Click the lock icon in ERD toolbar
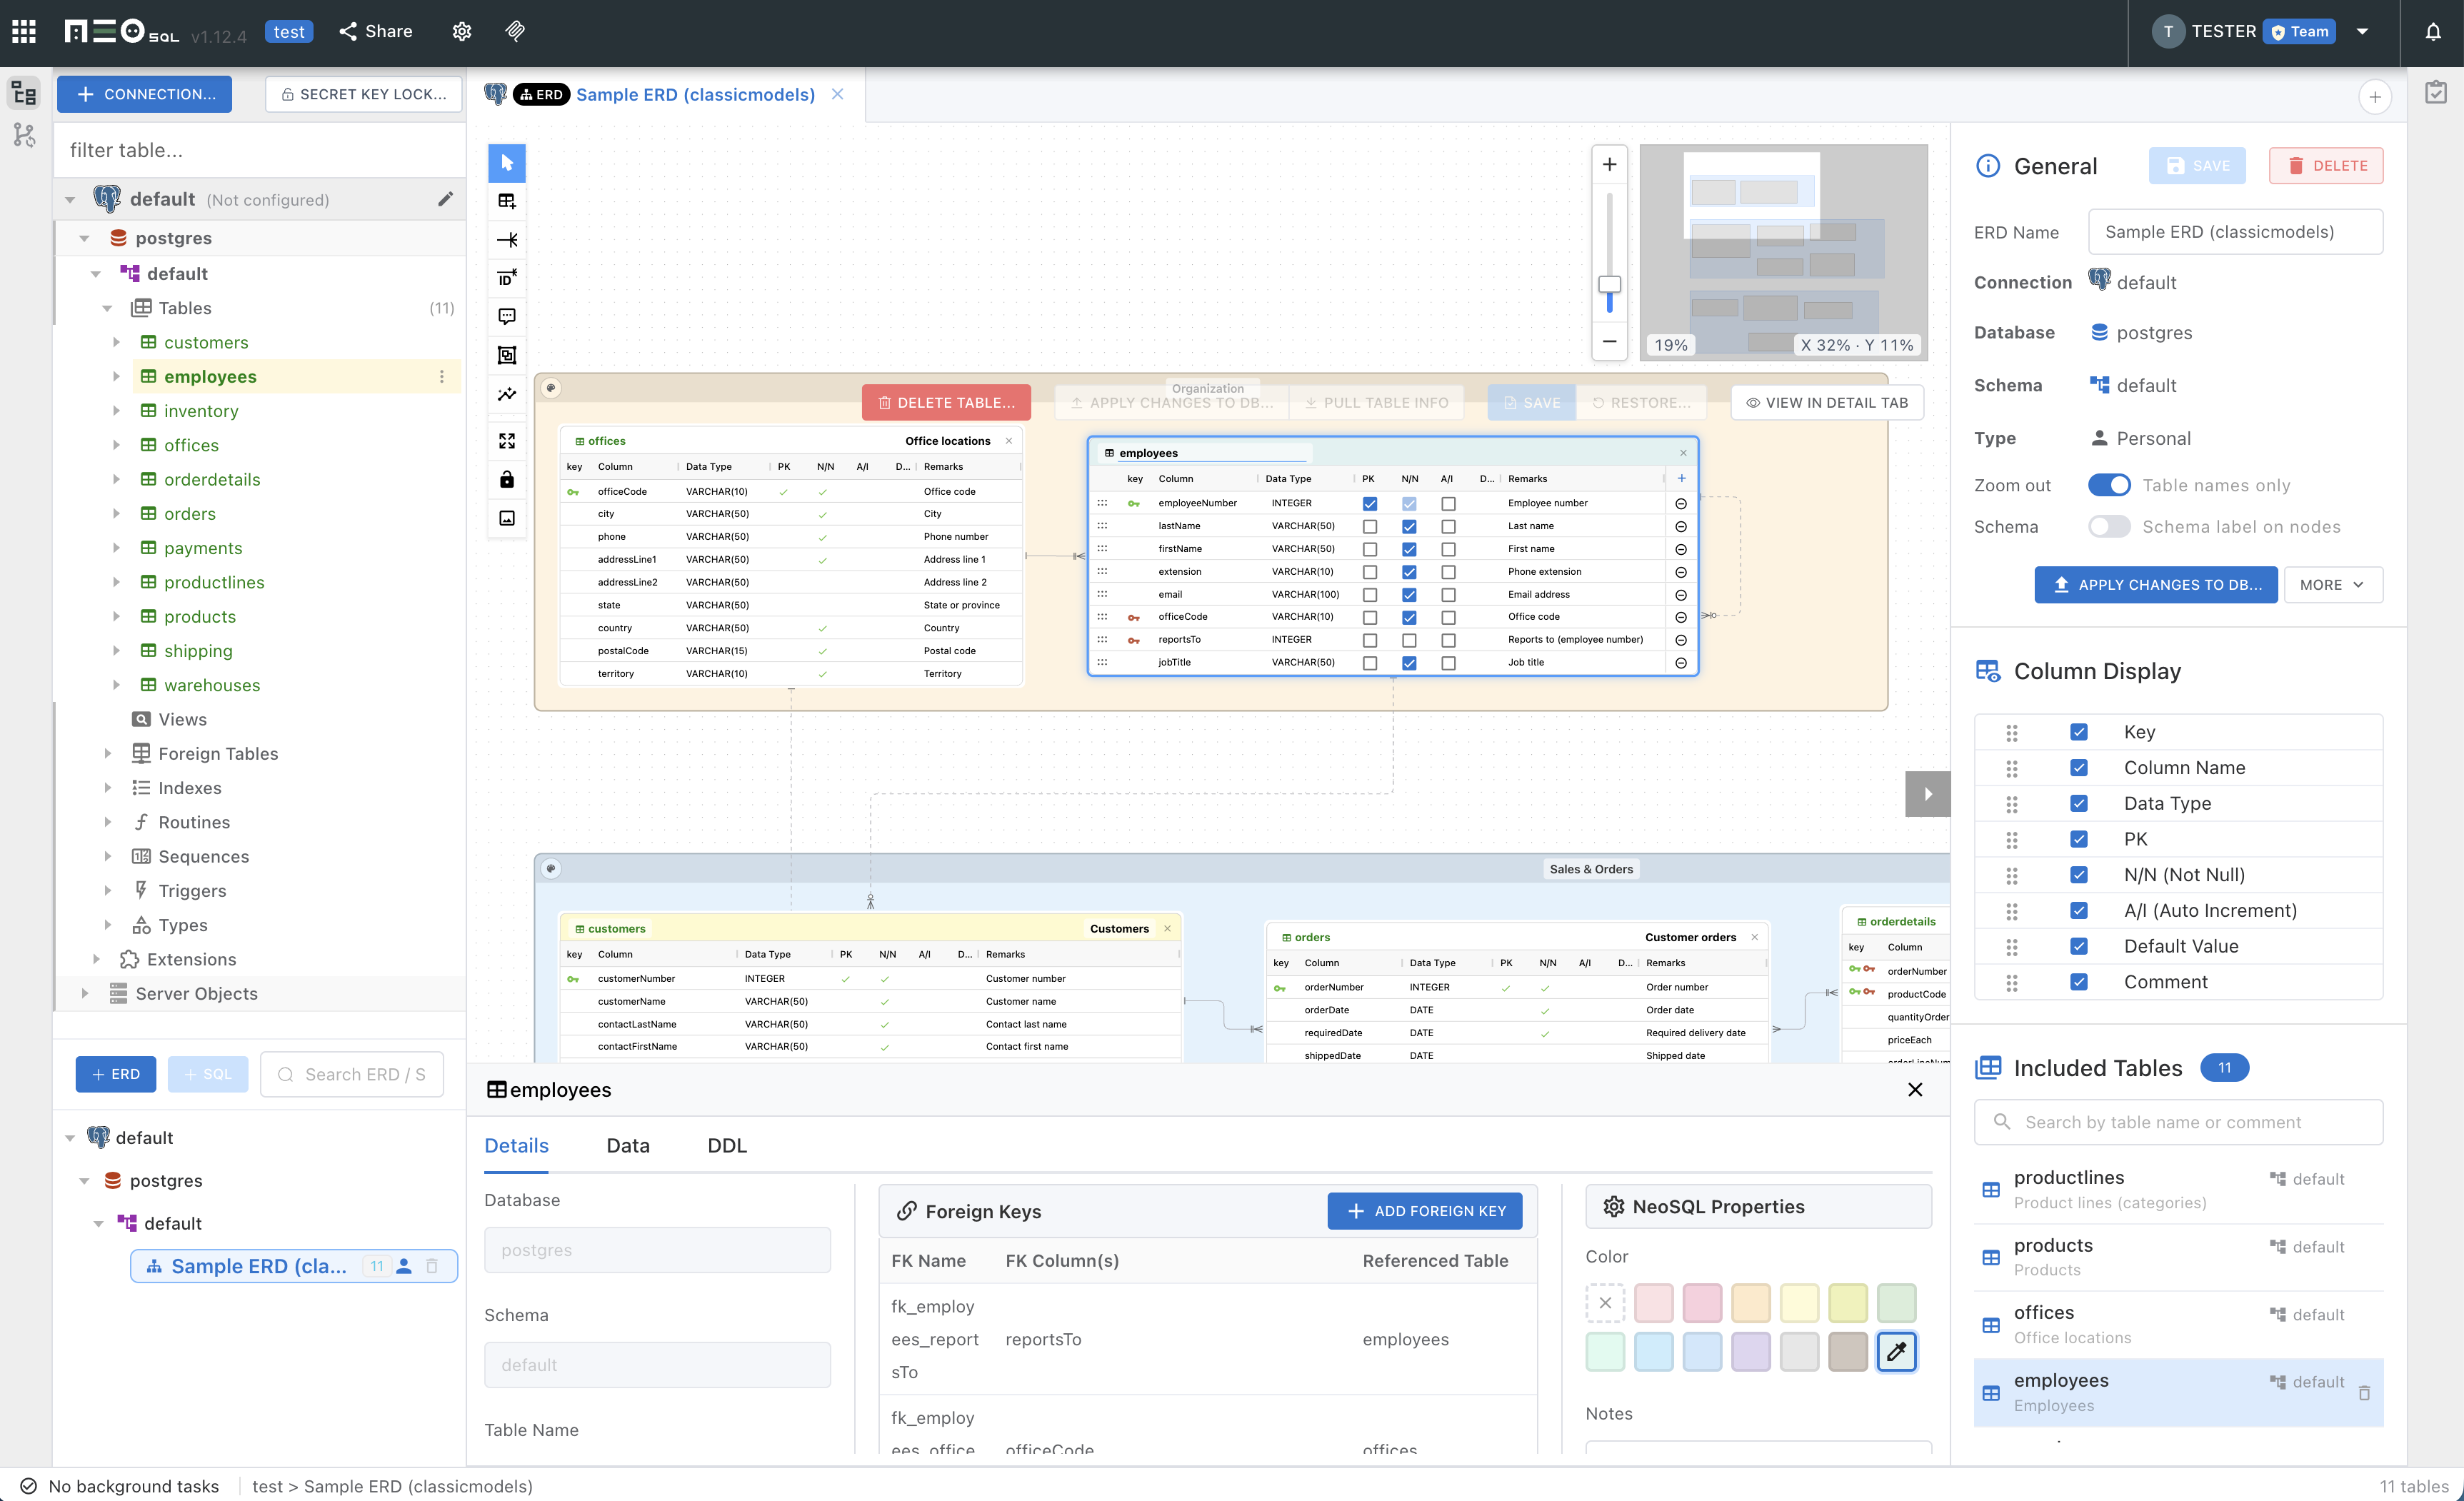2464x1501 pixels. [507, 480]
